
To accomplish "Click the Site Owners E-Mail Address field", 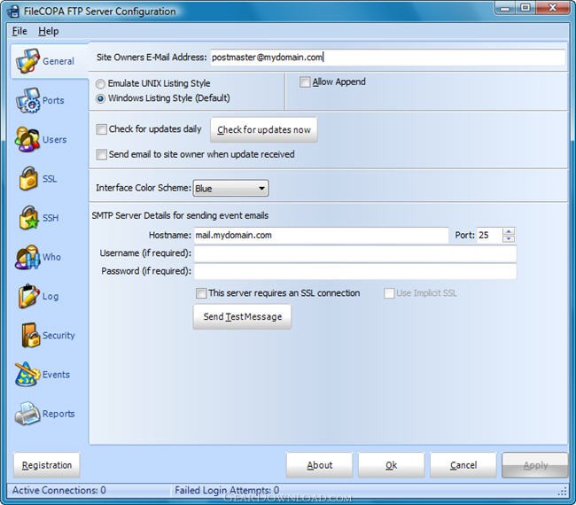I will tap(387, 58).
